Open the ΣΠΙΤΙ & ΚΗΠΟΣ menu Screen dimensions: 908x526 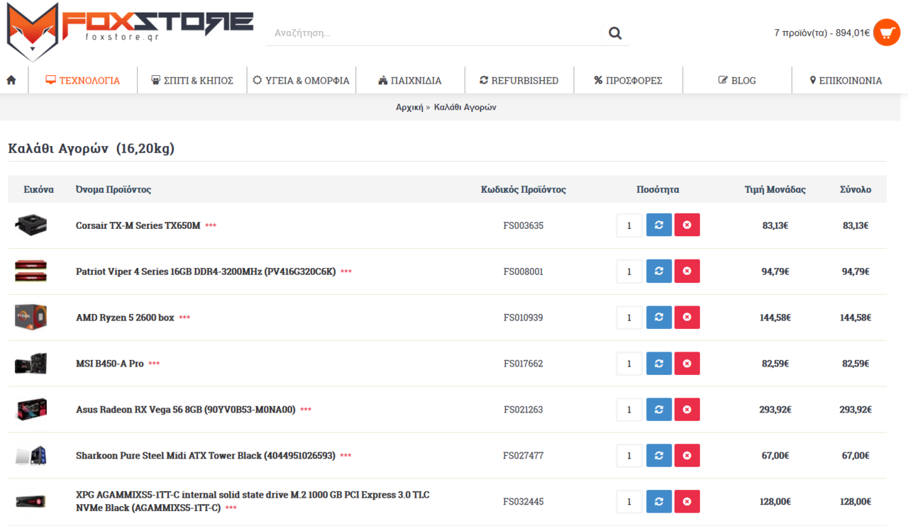click(192, 80)
